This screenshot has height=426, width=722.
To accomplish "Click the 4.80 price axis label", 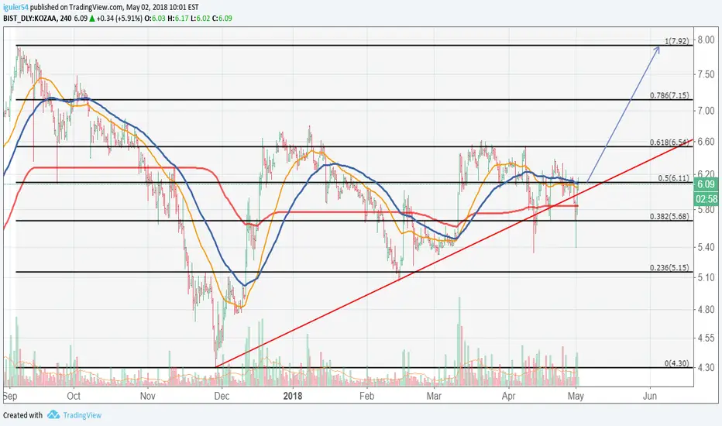I will (706, 310).
